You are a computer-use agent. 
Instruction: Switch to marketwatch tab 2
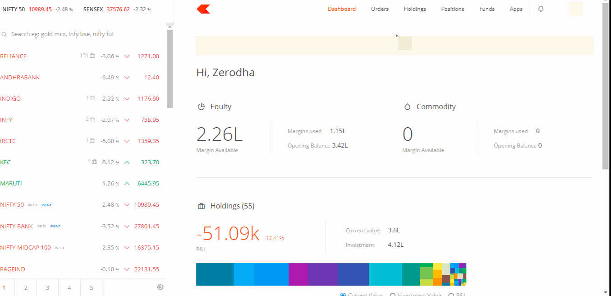coord(26,287)
